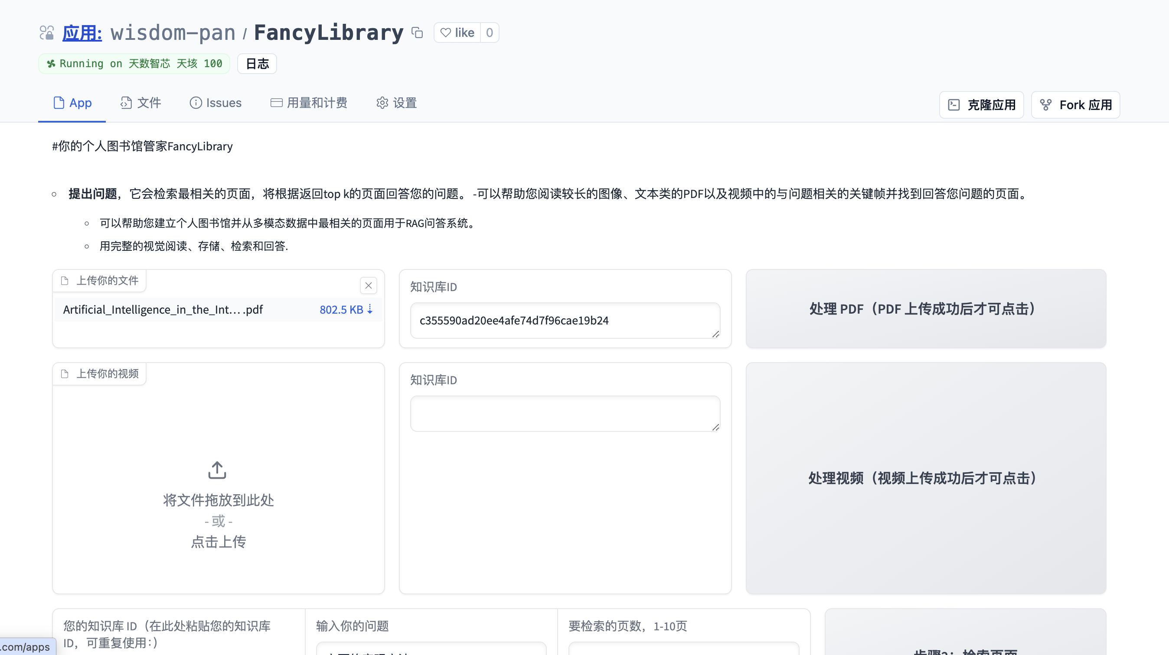
Task: Click the app icon beside 应用:
Action: pos(47,32)
